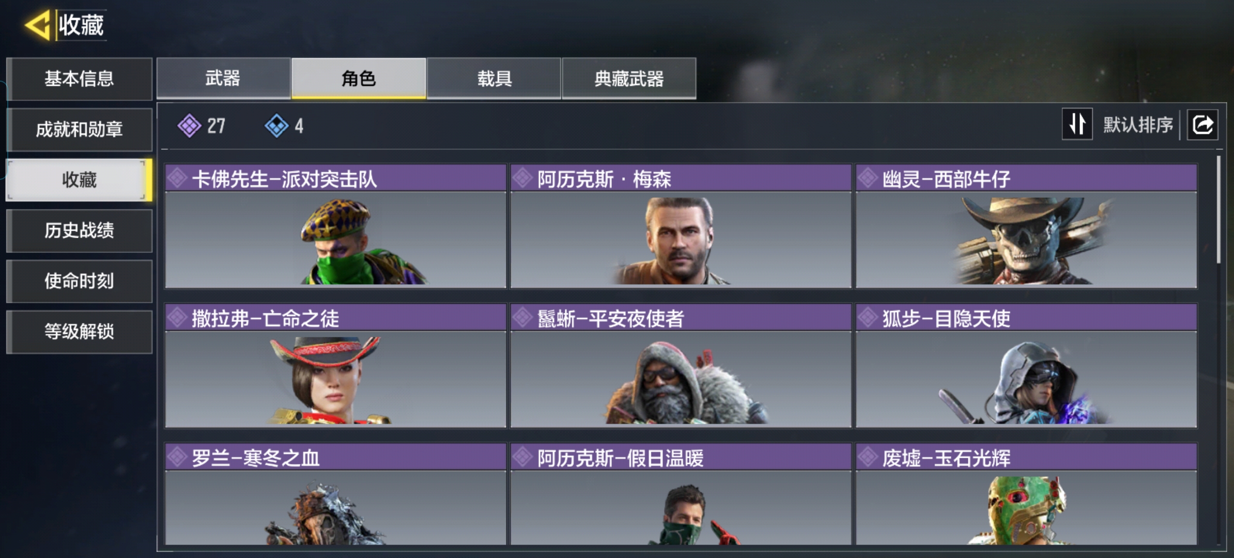Open 等级解锁 section

point(79,332)
